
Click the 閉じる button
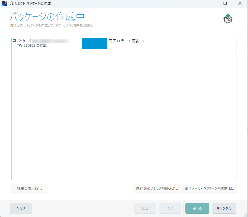pos(197,208)
